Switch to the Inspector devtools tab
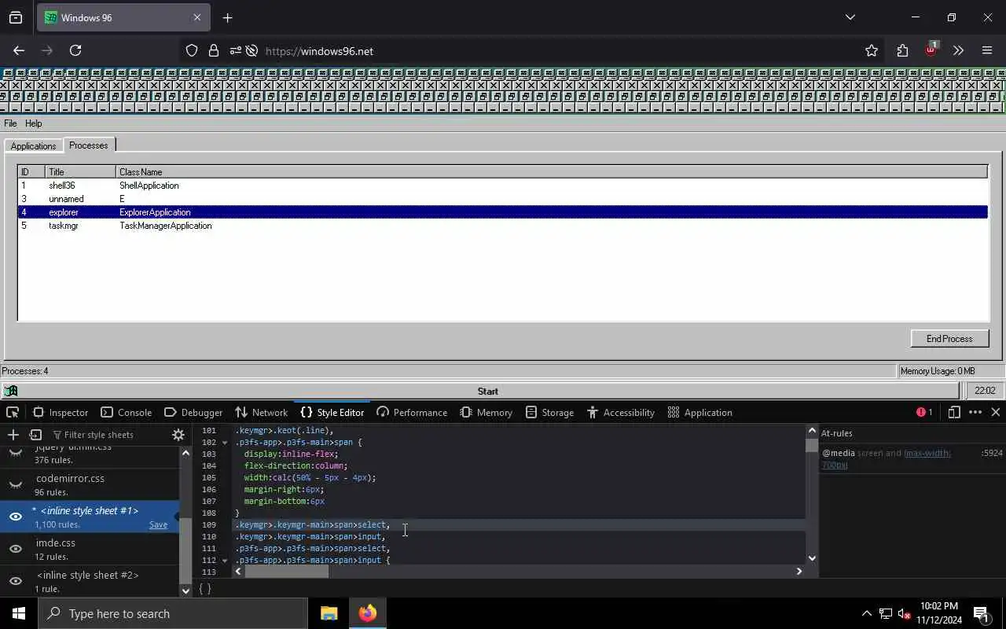This screenshot has height=629, width=1006. point(61,412)
